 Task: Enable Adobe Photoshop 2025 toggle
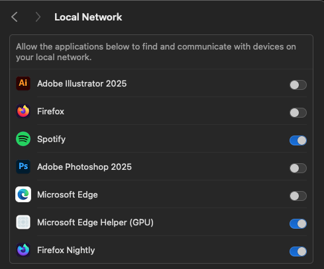(298, 168)
